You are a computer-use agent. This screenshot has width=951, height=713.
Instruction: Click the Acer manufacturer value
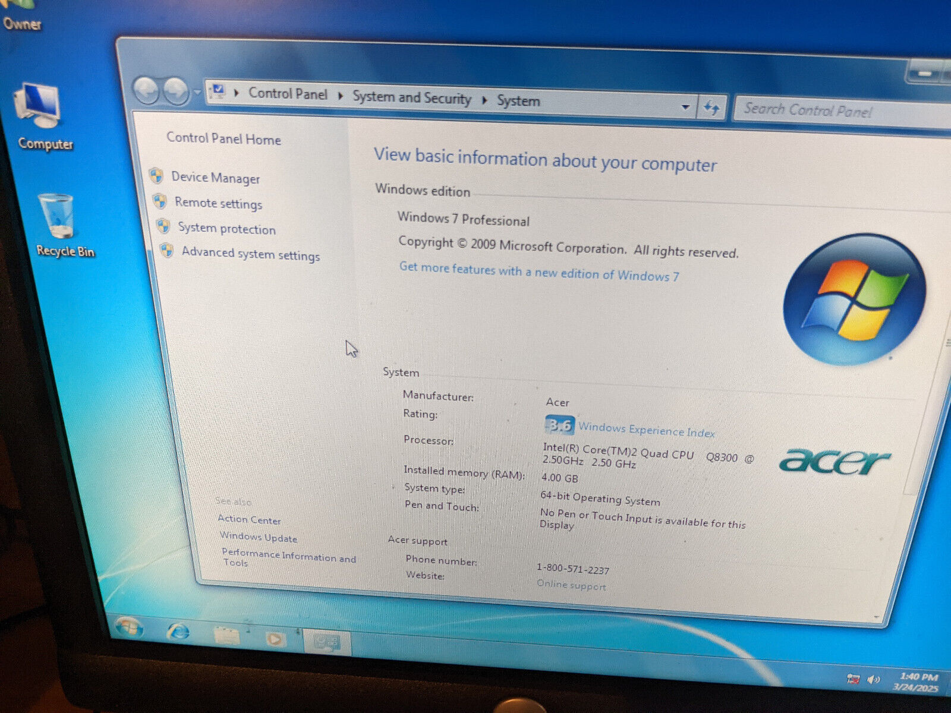(x=558, y=402)
